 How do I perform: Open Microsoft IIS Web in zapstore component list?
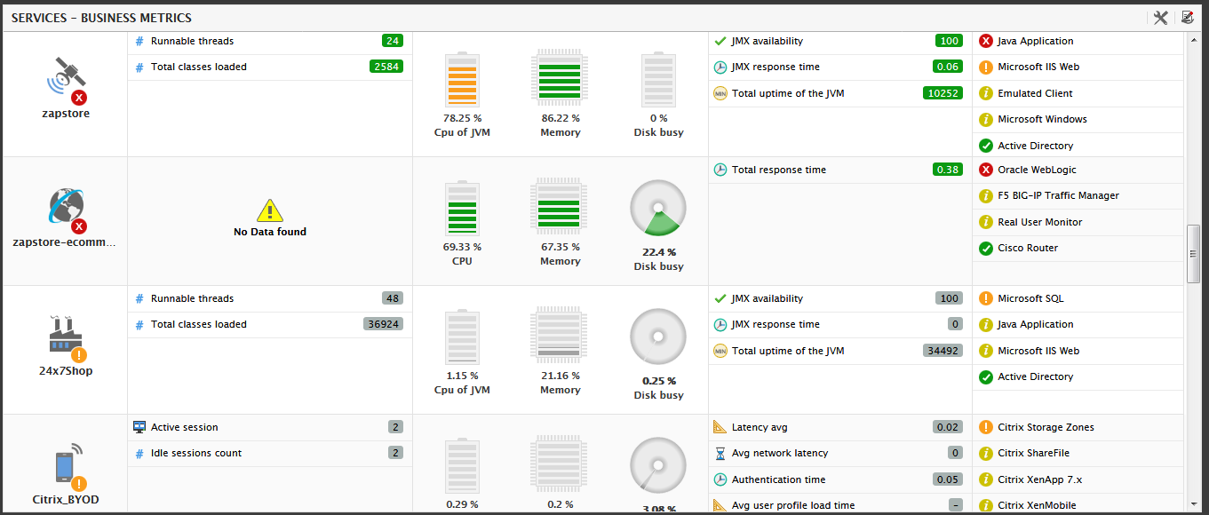pos(1038,67)
